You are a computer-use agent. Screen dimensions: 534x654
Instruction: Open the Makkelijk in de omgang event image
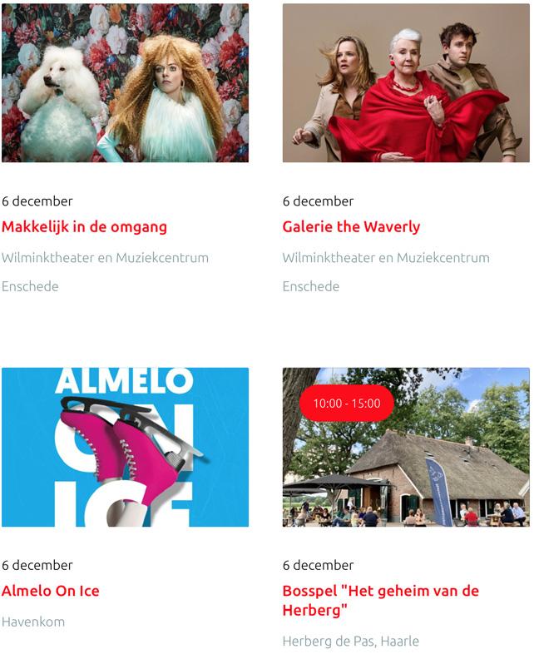125,83
